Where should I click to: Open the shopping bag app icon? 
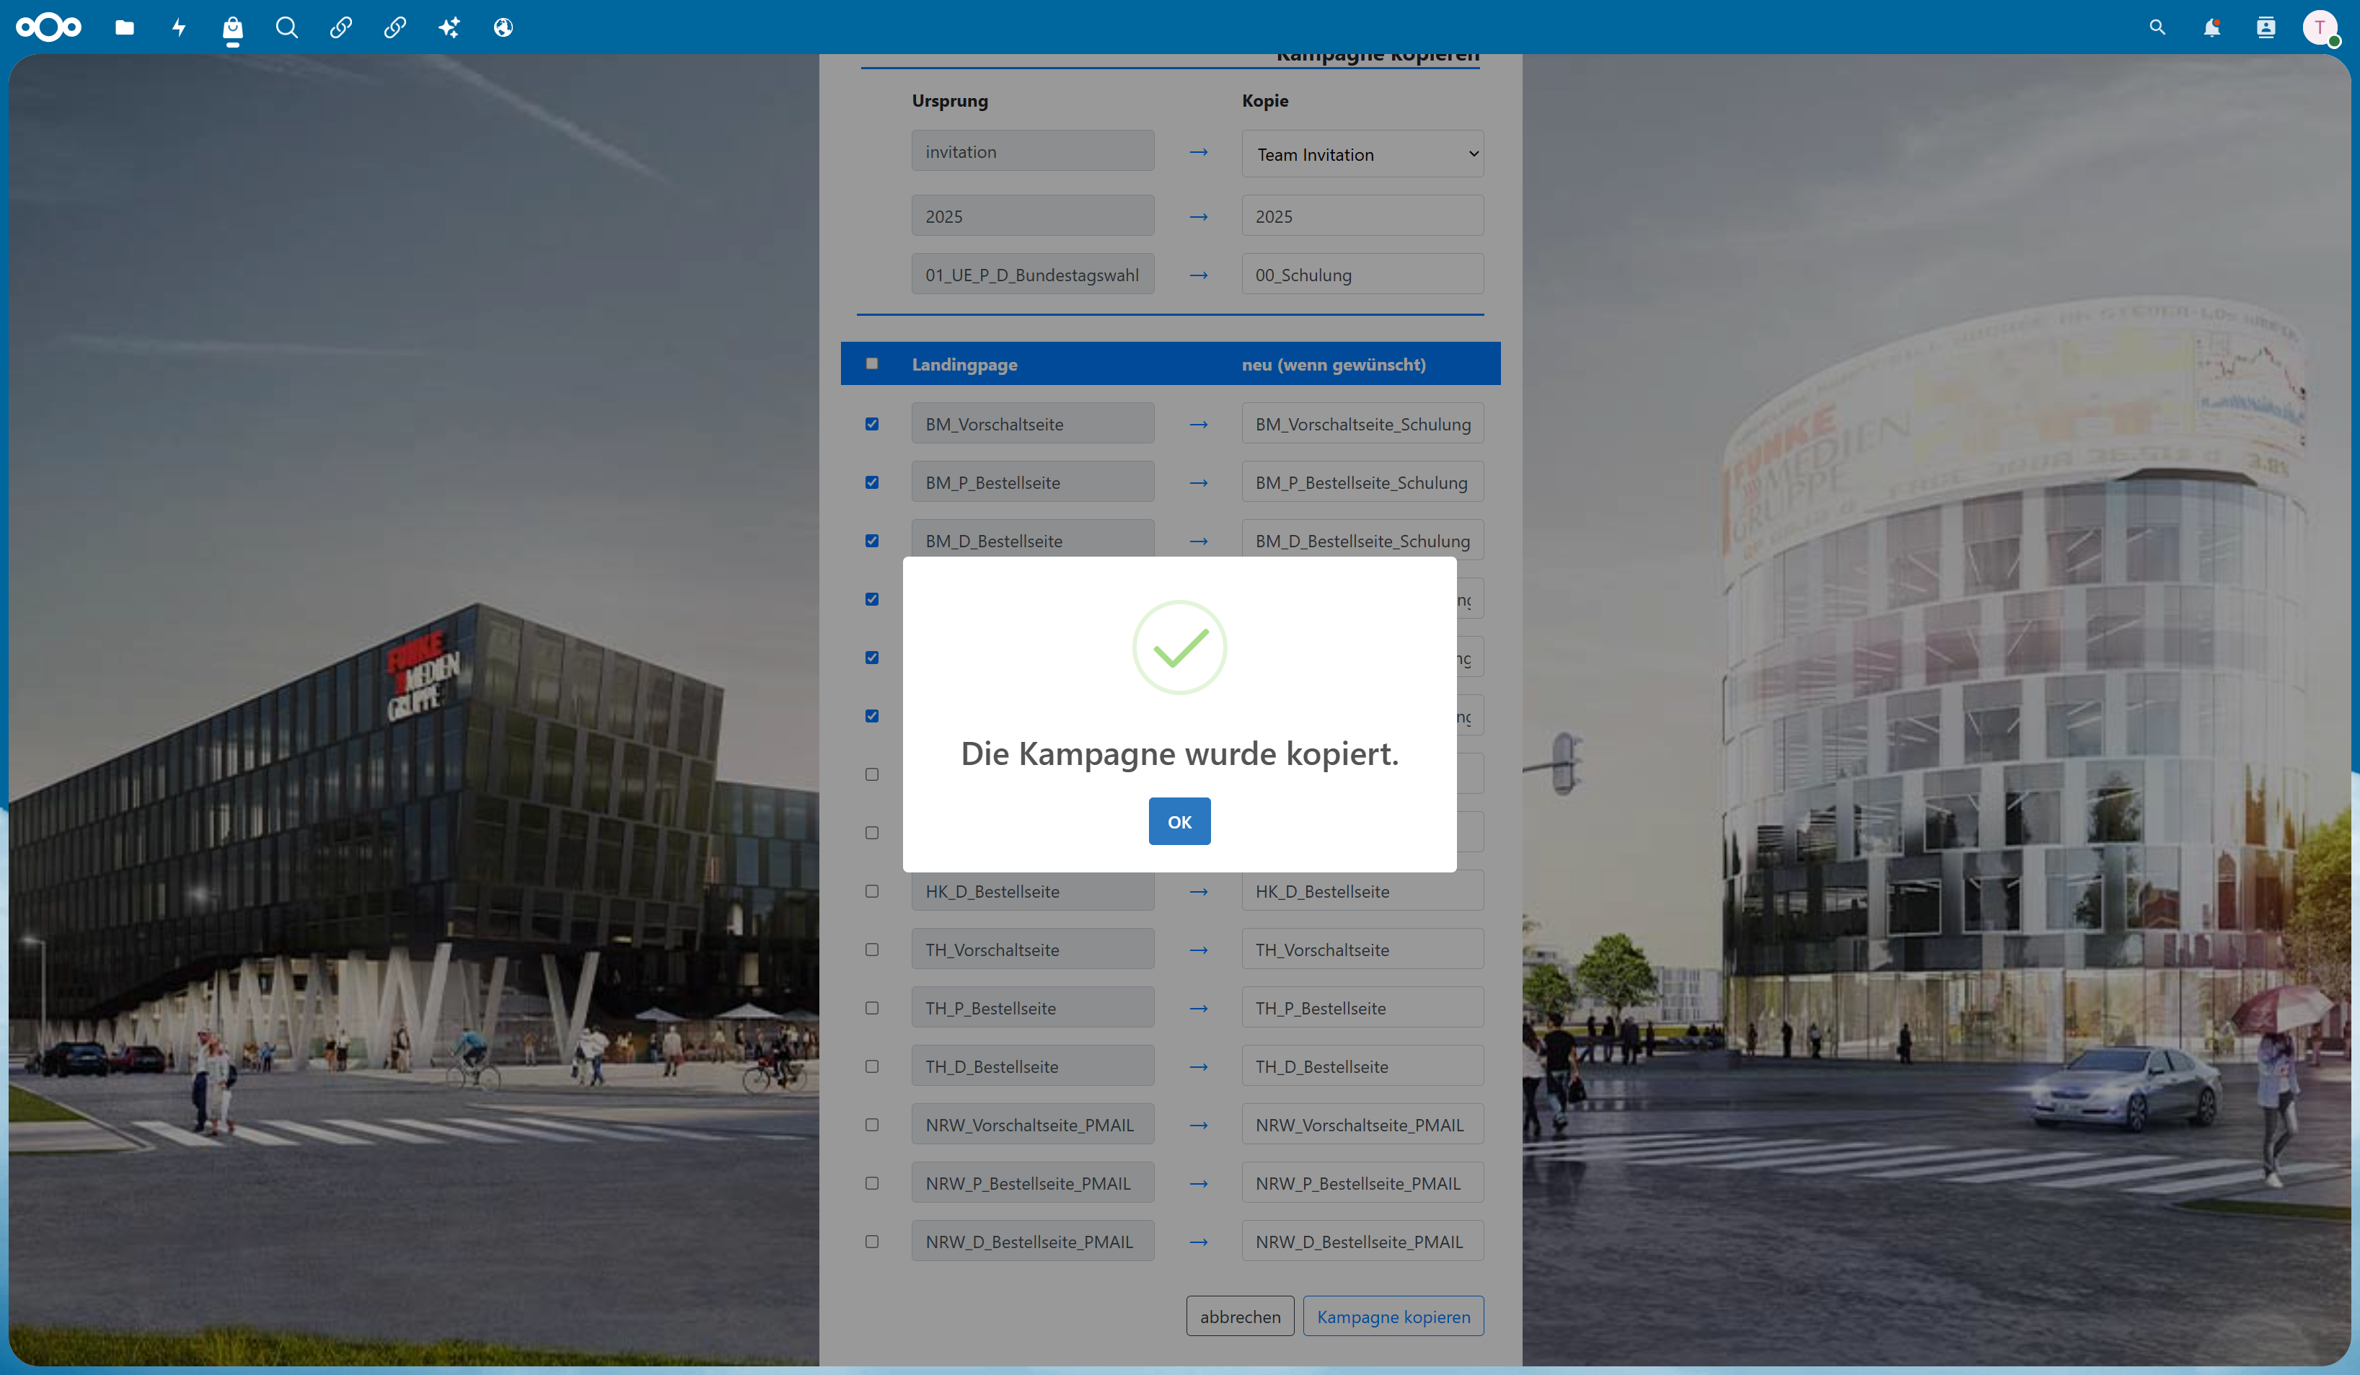click(233, 28)
